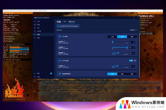Click the FurMark flame logo
The height and width of the screenshot is (110, 166).
(14, 88)
